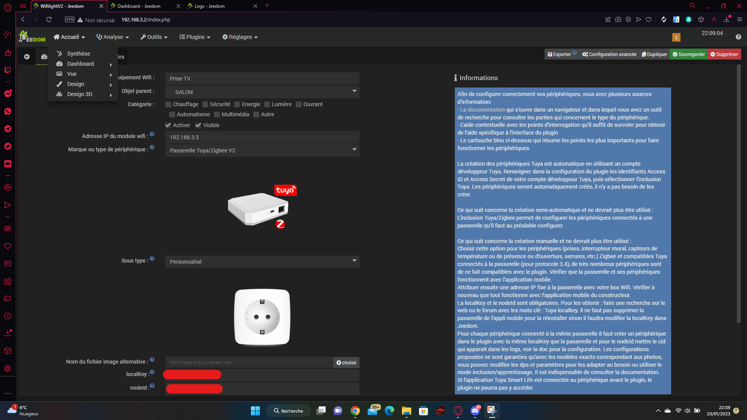
Task: Select Dashboard in Accueil menu
Action: (x=80, y=64)
